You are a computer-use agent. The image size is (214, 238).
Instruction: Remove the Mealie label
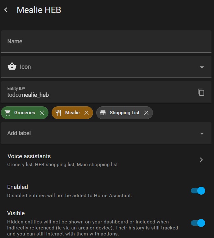tap(86, 113)
